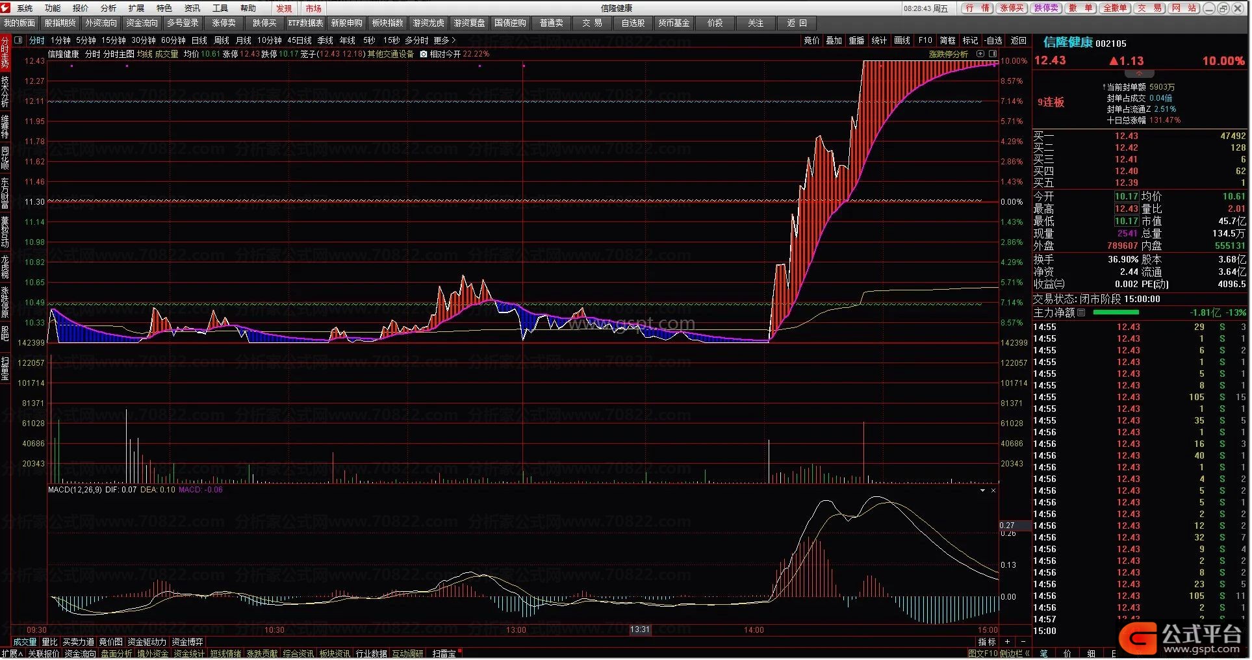Open the 工具 menu

coord(220,8)
